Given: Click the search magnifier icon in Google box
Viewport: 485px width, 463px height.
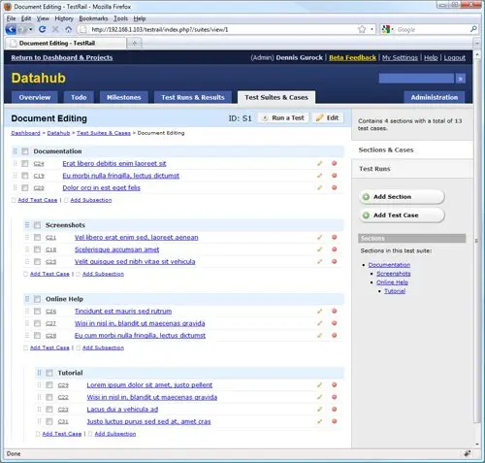Looking at the screenshot, I should [x=473, y=29].
